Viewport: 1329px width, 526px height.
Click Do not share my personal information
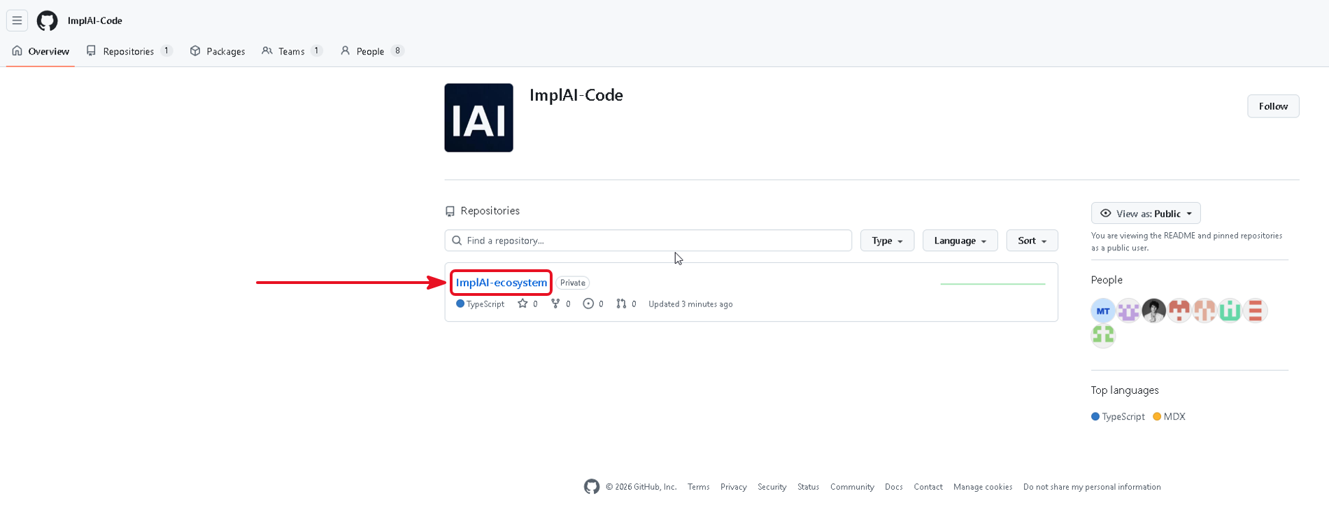click(1092, 487)
